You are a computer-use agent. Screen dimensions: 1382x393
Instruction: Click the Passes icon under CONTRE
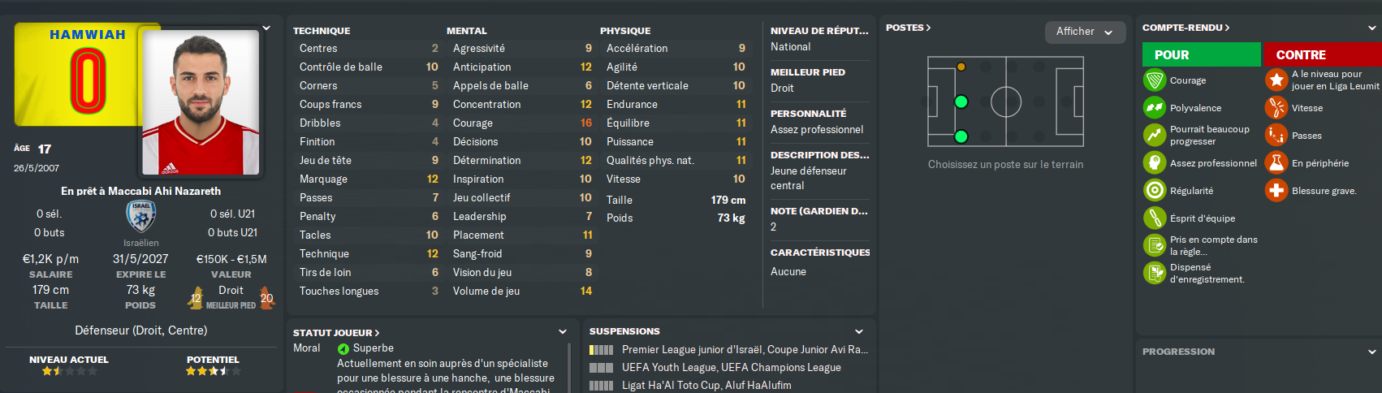[x=1276, y=136]
